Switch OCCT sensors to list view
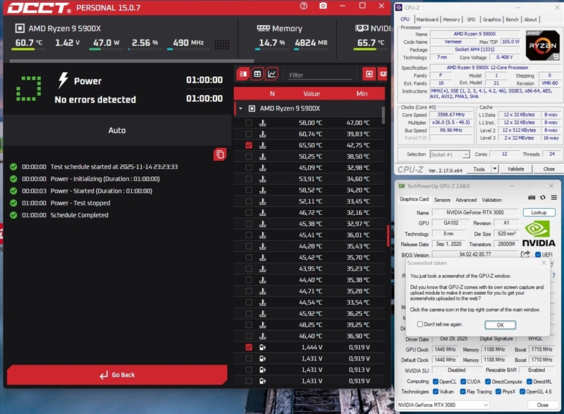The width and height of the screenshot is (564, 414). (x=243, y=74)
